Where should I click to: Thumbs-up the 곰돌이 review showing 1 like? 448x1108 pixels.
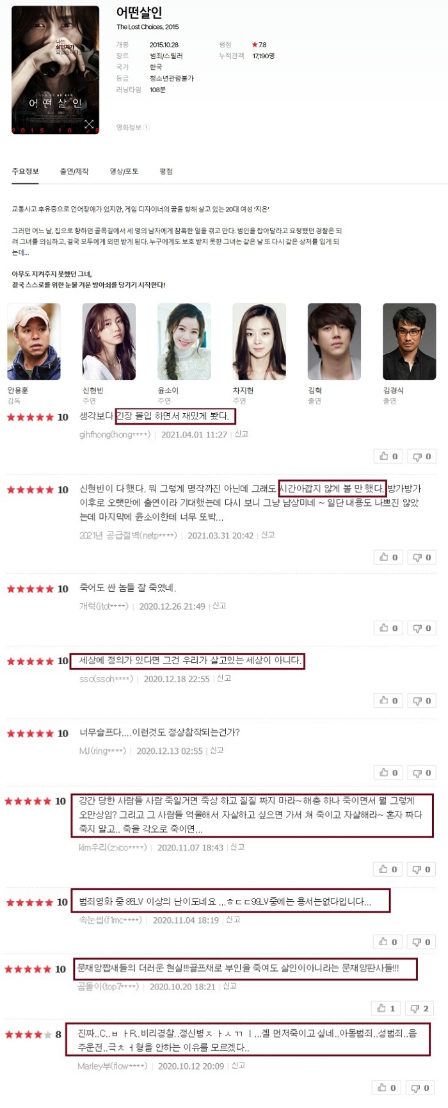(387, 1008)
